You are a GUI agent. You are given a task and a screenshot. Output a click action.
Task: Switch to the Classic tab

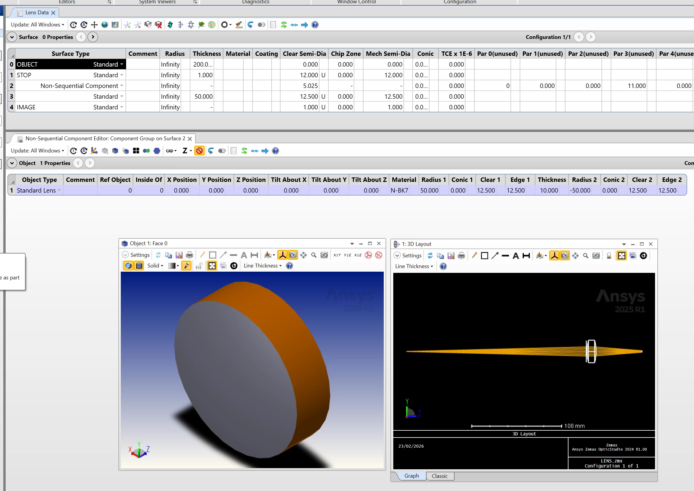tap(439, 476)
